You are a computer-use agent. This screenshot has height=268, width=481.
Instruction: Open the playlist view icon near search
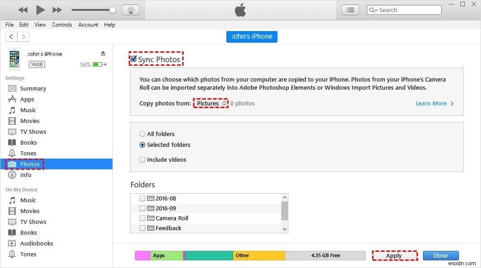[350, 9]
